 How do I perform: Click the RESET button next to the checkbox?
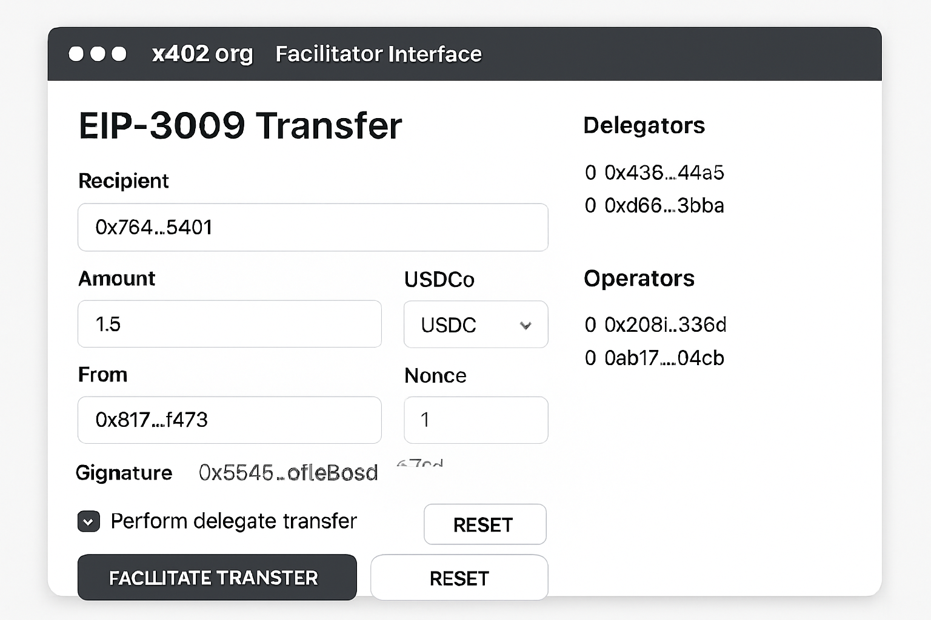tap(484, 524)
